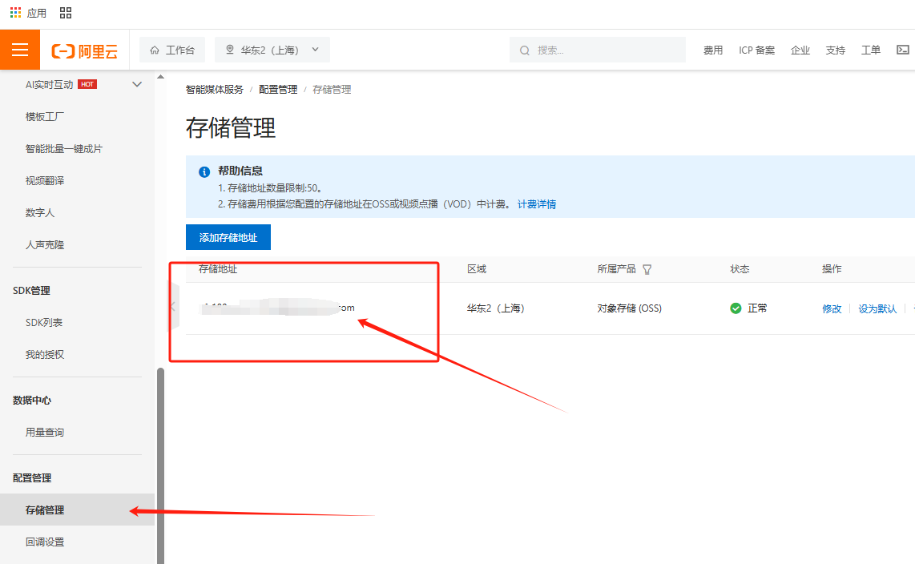
Task: Select 存储管理 in sidebar
Action: point(78,510)
